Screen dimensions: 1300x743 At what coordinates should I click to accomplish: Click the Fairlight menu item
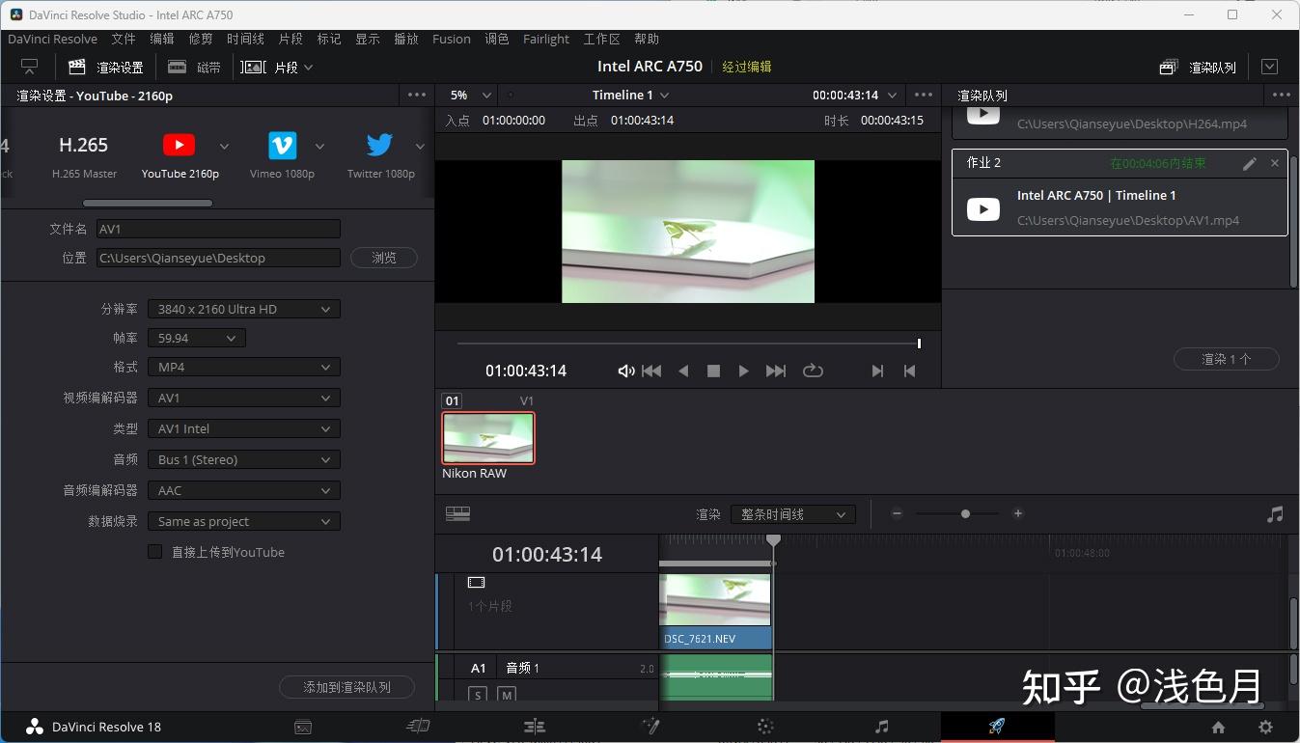tap(546, 39)
